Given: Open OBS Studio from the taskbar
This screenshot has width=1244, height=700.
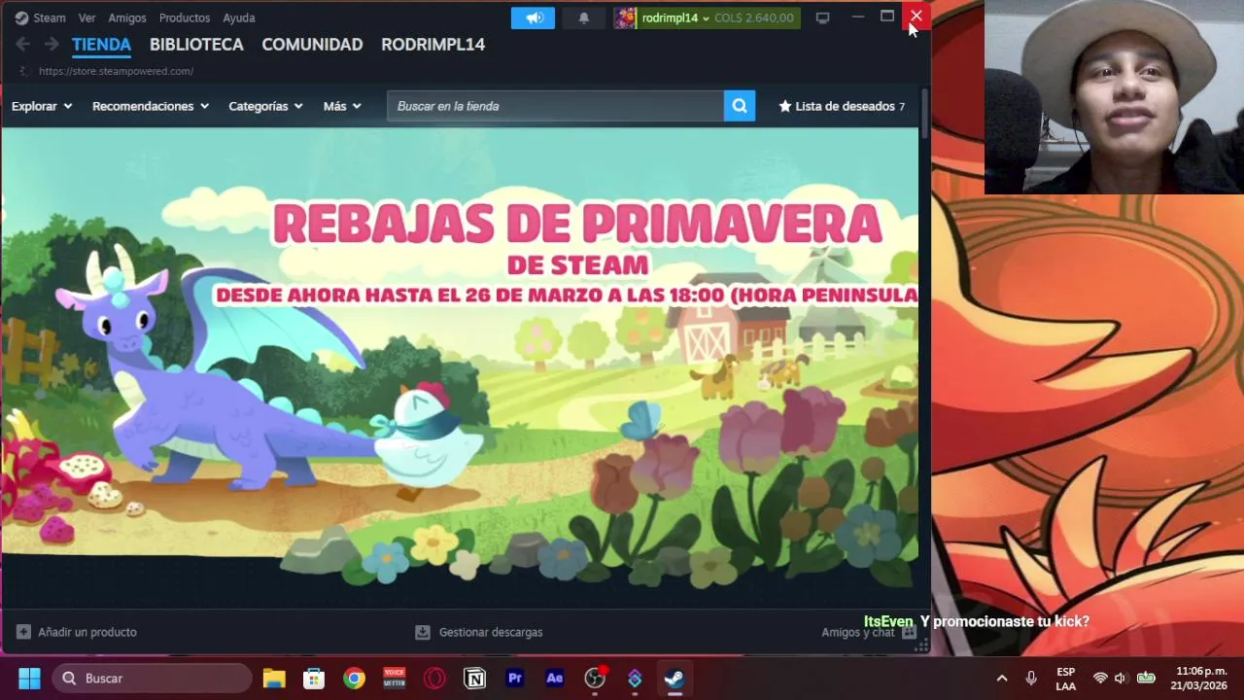Looking at the screenshot, I should 595,678.
